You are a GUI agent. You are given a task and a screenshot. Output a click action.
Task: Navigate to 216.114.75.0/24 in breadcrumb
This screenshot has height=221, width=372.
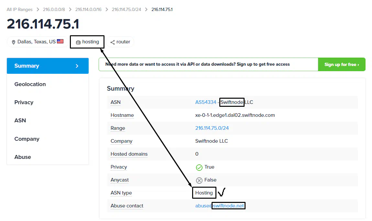pos(126,9)
